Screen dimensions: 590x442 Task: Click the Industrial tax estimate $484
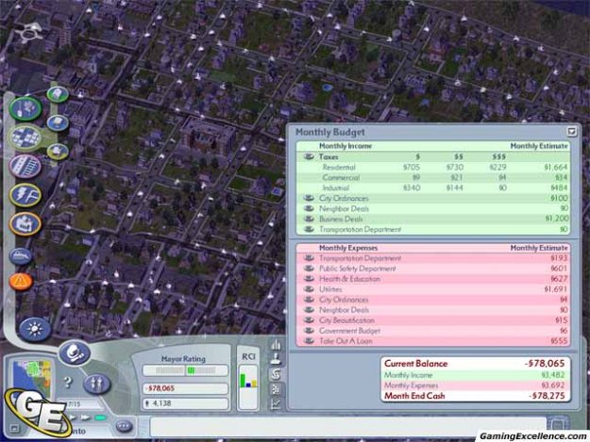[x=559, y=188]
